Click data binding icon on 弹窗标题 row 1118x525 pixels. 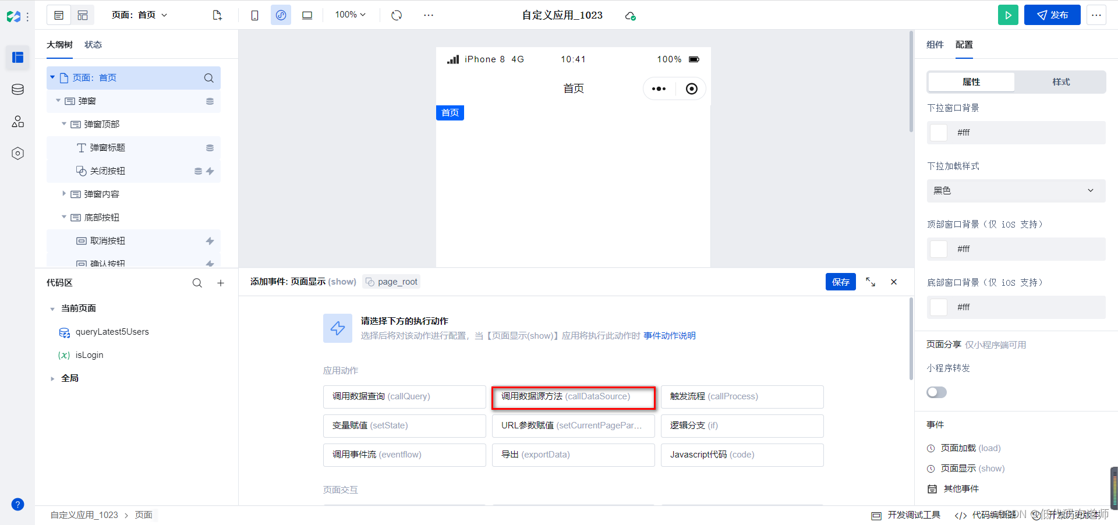coord(210,148)
